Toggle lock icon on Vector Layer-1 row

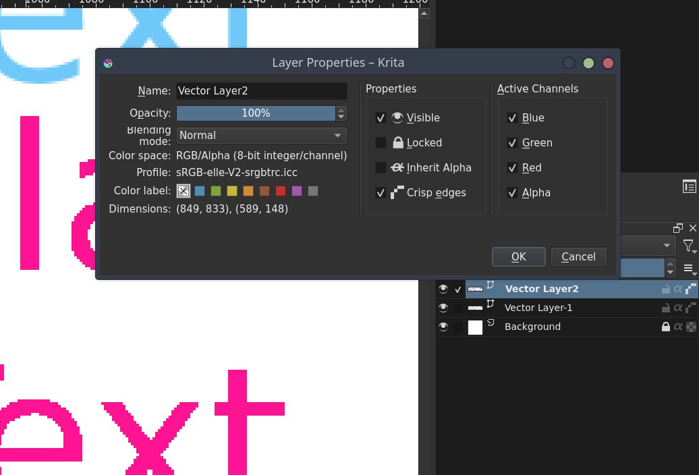tap(665, 308)
